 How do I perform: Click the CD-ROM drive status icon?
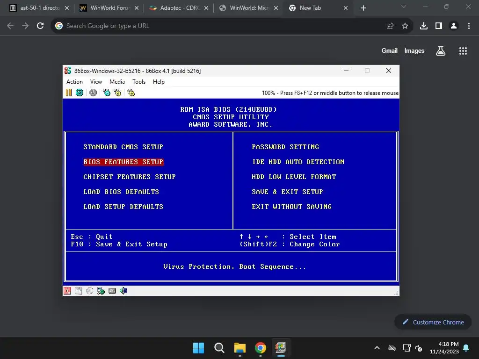tap(90, 291)
